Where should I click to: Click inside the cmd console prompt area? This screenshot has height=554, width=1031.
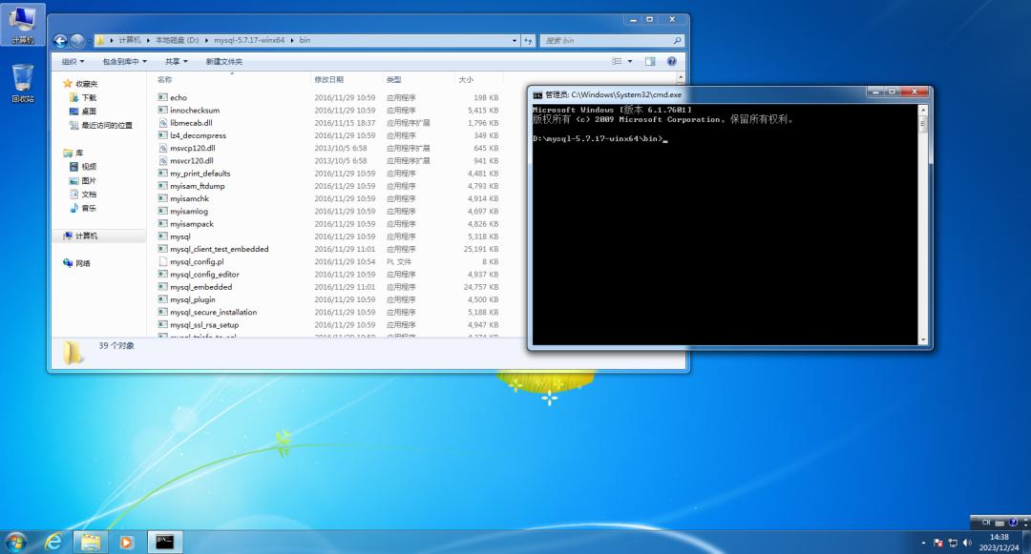click(725, 224)
